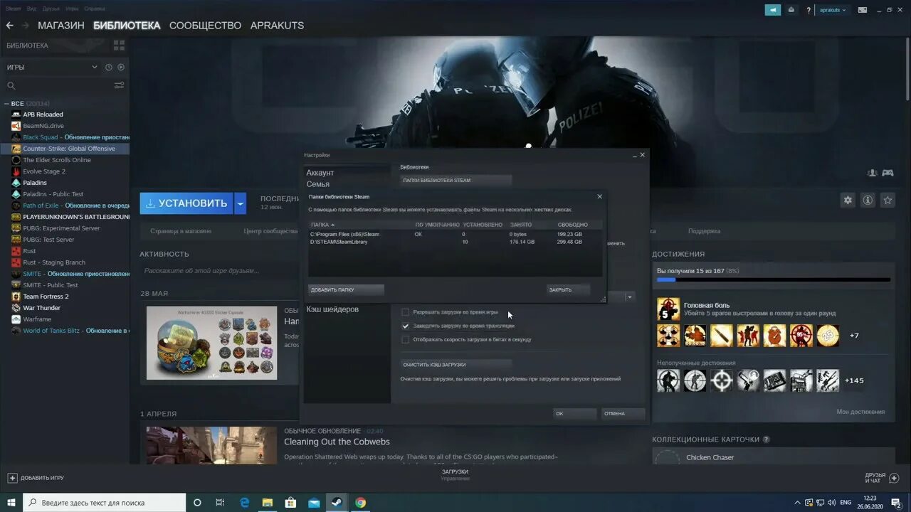Screen dimensions: 911x512
Task: Open friends and chat icon
Action: [895, 478]
